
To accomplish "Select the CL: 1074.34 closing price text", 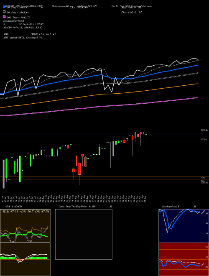I will click(79, 8).
